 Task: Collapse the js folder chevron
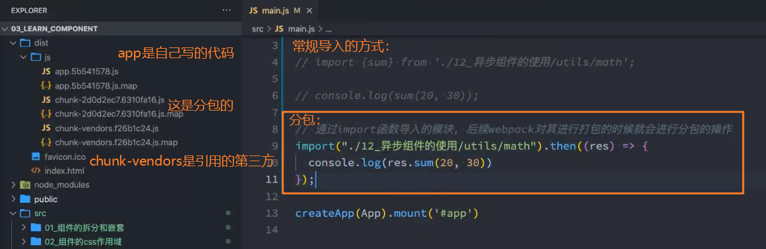[x=23, y=57]
